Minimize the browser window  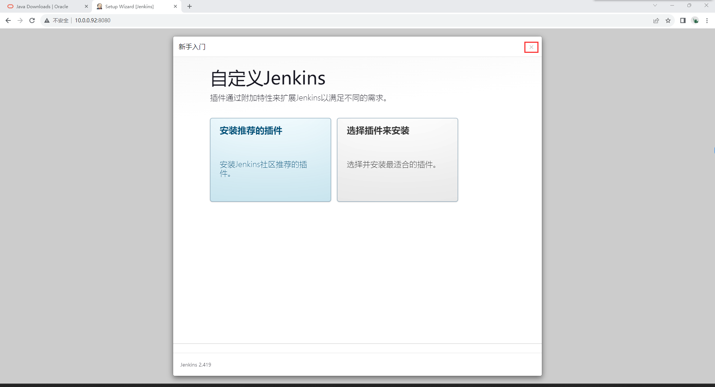672,5
